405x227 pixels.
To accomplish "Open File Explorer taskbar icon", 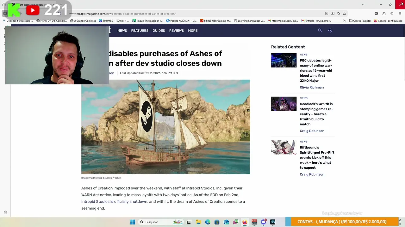I will [x=198, y=222].
